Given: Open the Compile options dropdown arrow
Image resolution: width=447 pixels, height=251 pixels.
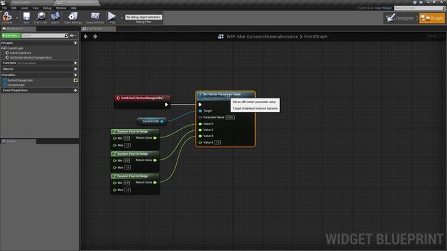Looking at the screenshot, I should pos(17,18).
